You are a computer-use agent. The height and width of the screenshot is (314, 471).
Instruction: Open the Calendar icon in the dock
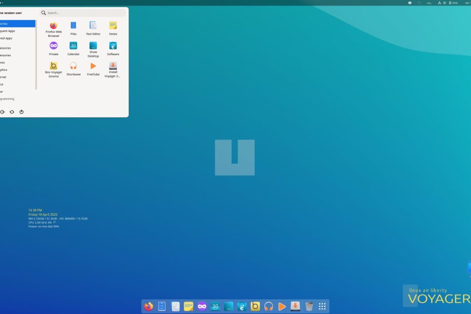click(x=215, y=306)
